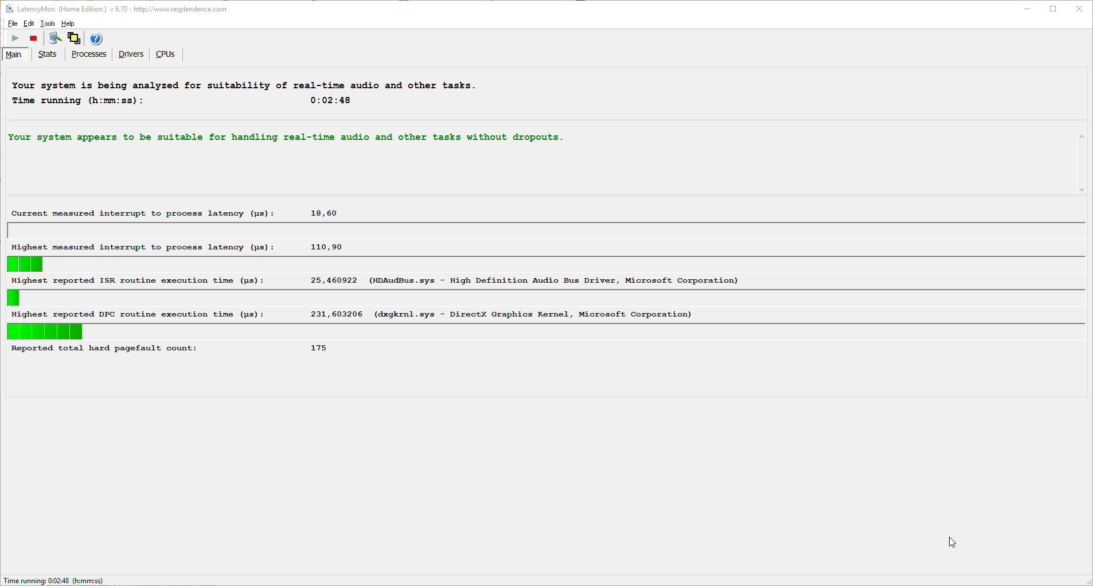
Task: Close the LatencyMon window
Action: (x=1079, y=9)
